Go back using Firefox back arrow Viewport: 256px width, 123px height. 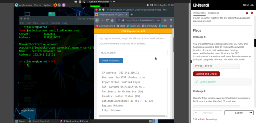tap(97, 20)
